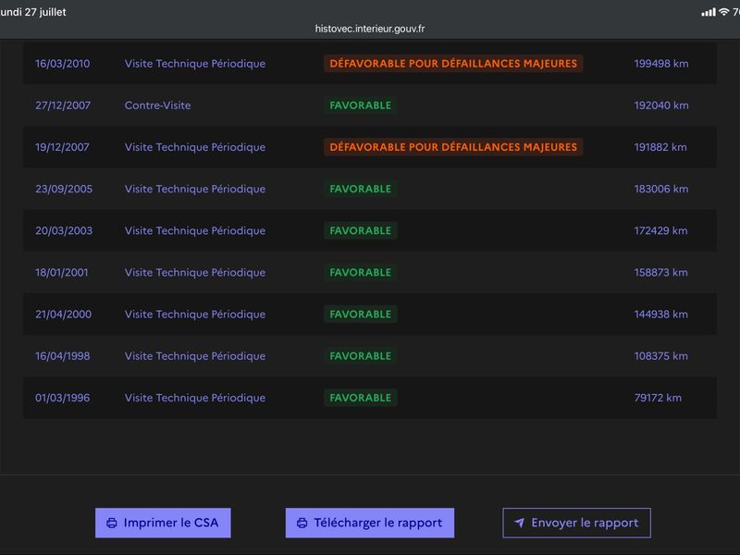
Task: Click the mileage 183006 km
Action: pyautogui.click(x=660, y=189)
